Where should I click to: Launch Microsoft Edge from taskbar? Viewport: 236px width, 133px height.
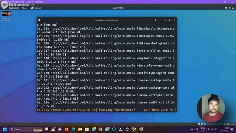click(73, 129)
